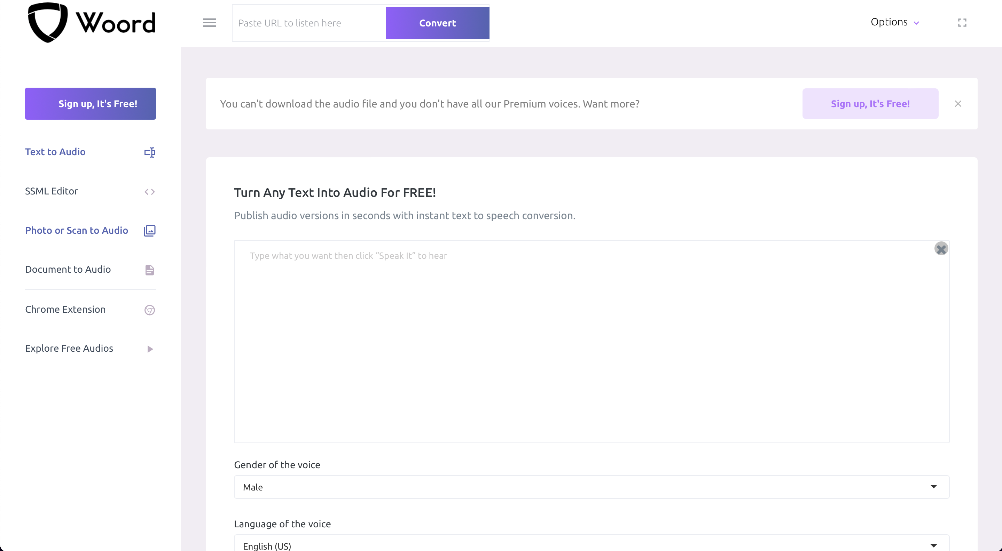The height and width of the screenshot is (551, 1002).
Task: Enter fullscreen with the expand icon
Action: click(962, 23)
